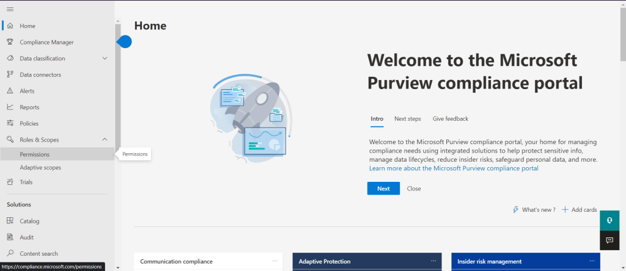626x271 pixels.
Task: Select Permissions under Roles & Scopes
Action: point(57,154)
